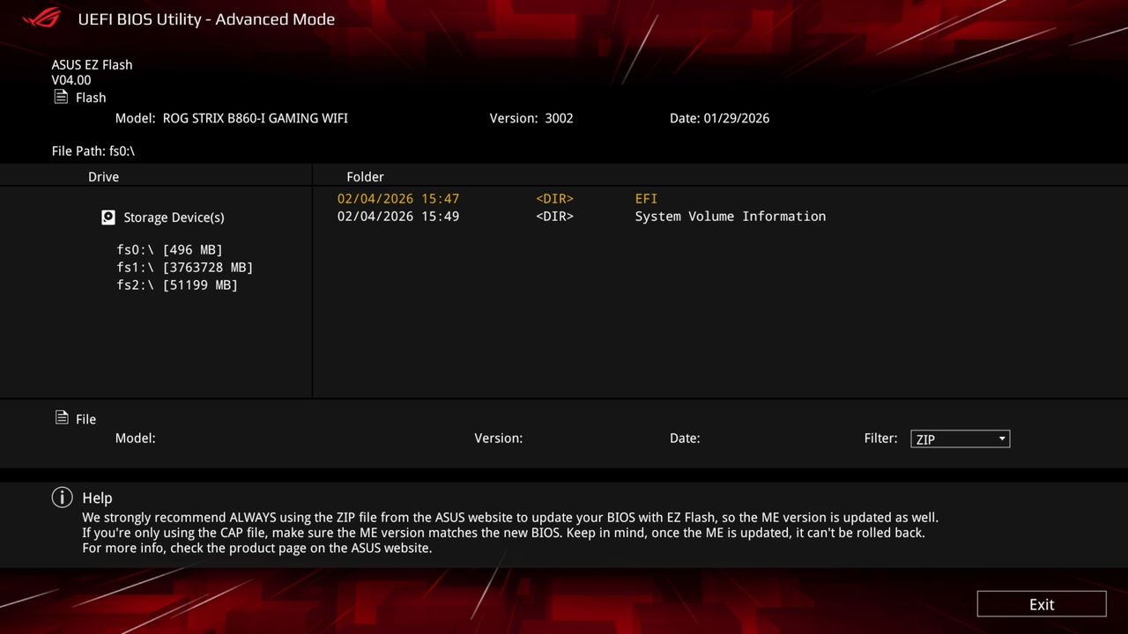This screenshot has height=634, width=1128.
Task: Click the EFI folder directory icon
Action: coord(554,198)
